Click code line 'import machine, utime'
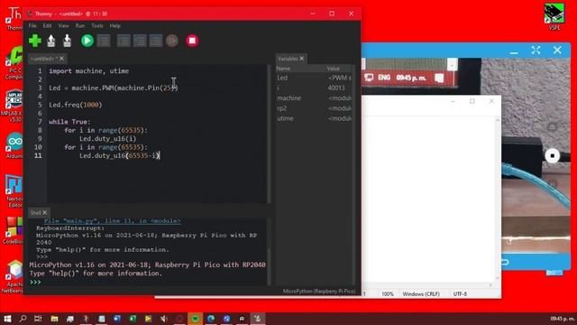 (x=88, y=70)
